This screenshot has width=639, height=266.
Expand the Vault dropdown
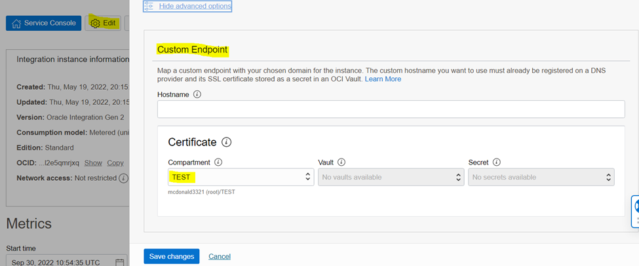[391, 177]
